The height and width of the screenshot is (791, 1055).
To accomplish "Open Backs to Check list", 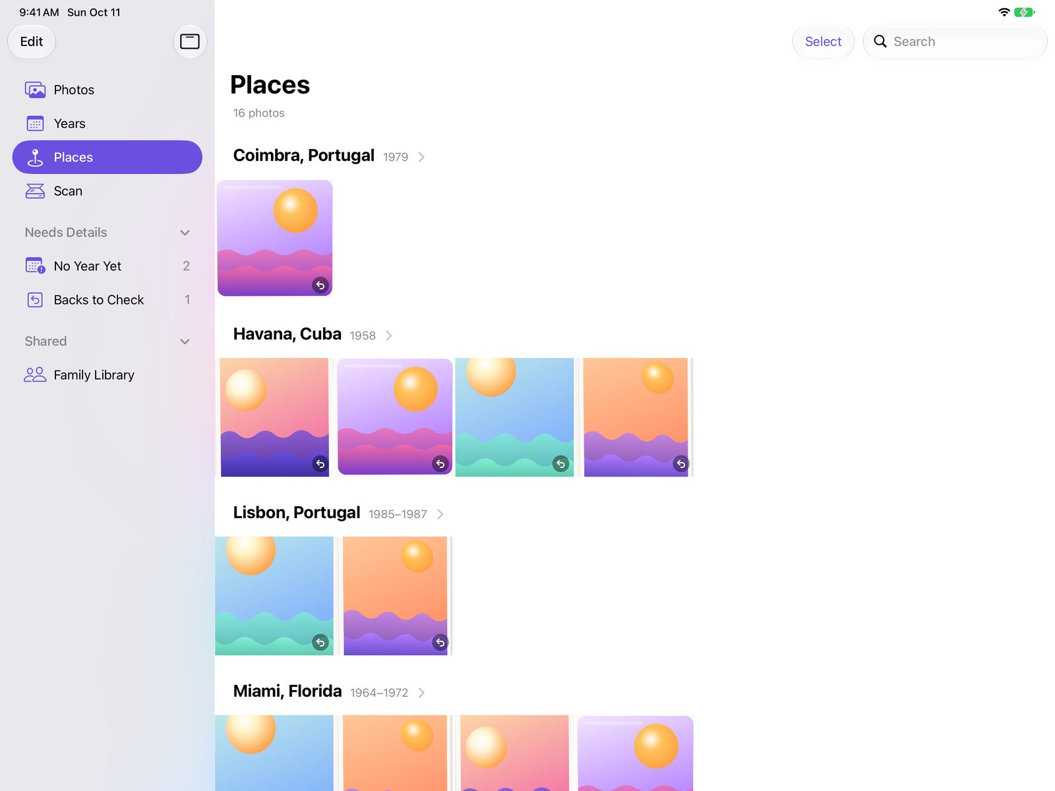I will point(107,300).
